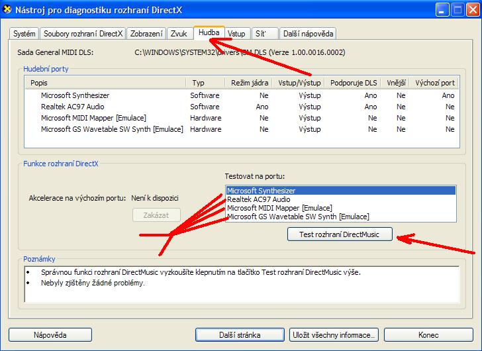This screenshot has height=351, width=482.
Task: Click the 'Sada General MIDI DLS' label
Action: click(56, 52)
